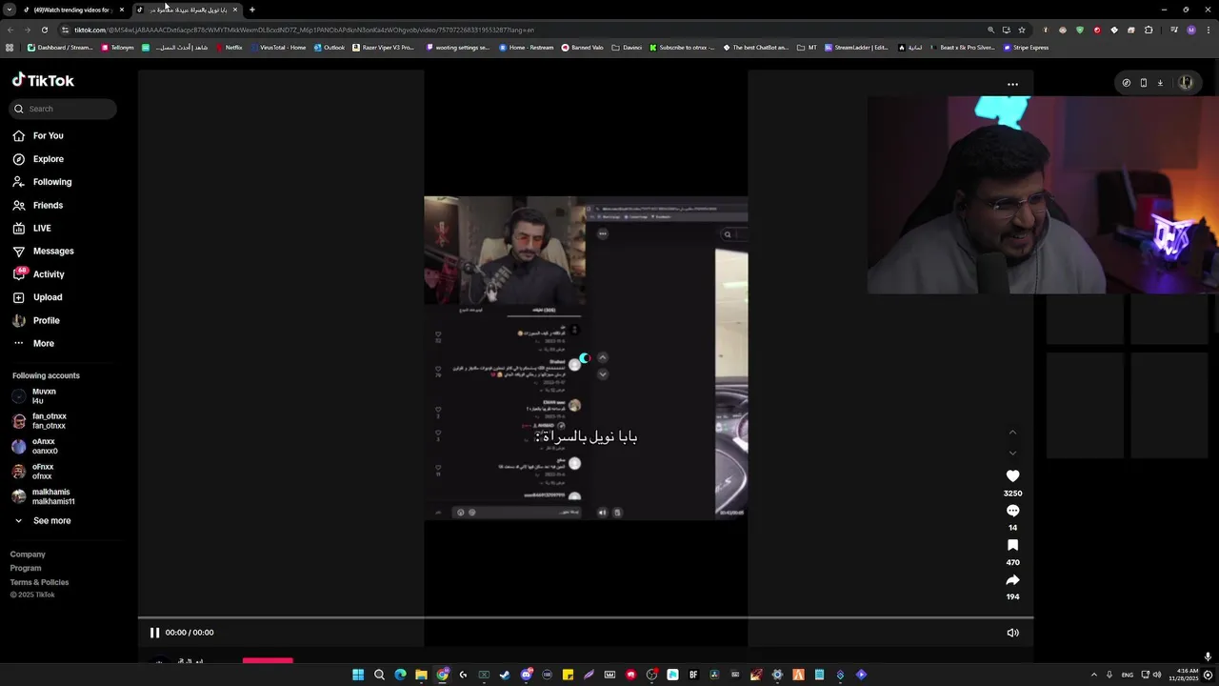Image resolution: width=1219 pixels, height=686 pixels.
Task: Like the video with heart icon
Action: pyautogui.click(x=1012, y=476)
